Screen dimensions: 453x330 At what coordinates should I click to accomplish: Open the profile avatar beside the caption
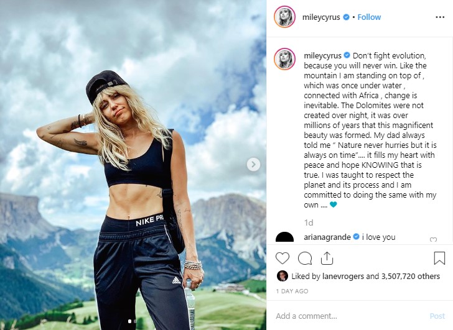(x=284, y=59)
